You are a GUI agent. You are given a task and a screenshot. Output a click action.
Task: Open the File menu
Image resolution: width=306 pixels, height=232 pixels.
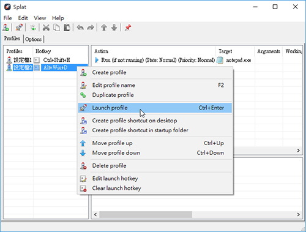pyautogui.click(x=7, y=18)
